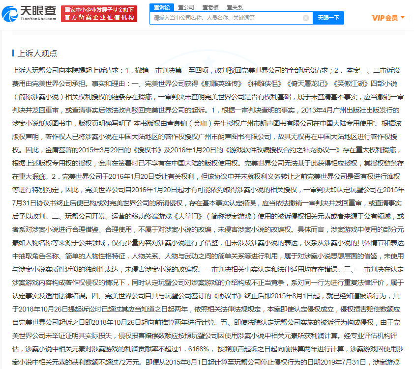Expand the VIP会员 dropdown arrow

point(403,17)
